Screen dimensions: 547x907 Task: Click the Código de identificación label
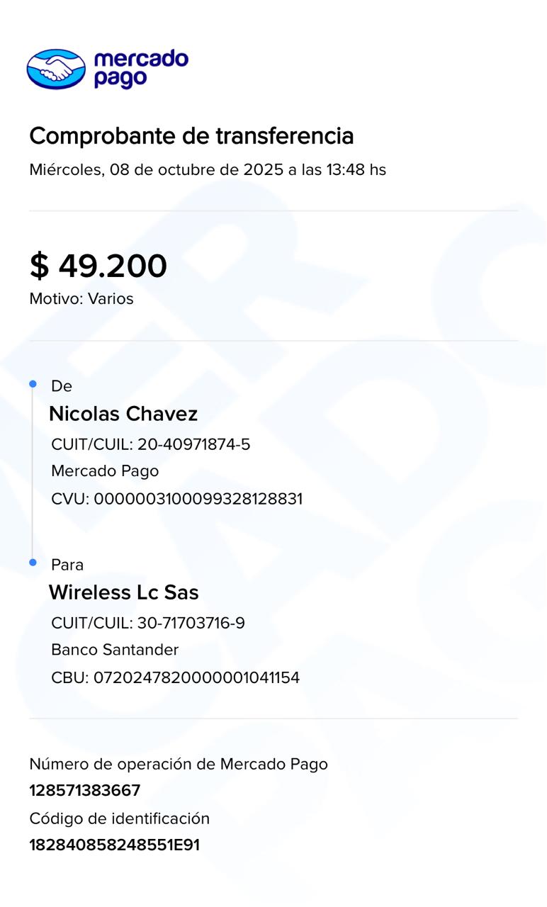[x=120, y=819]
